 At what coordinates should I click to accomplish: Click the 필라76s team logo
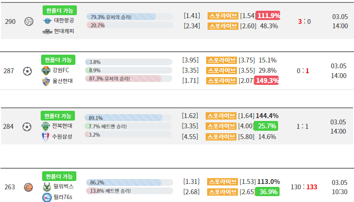[x=46, y=197]
